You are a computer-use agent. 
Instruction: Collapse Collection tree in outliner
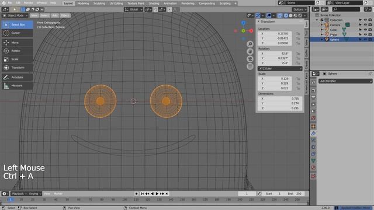click(317, 20)
